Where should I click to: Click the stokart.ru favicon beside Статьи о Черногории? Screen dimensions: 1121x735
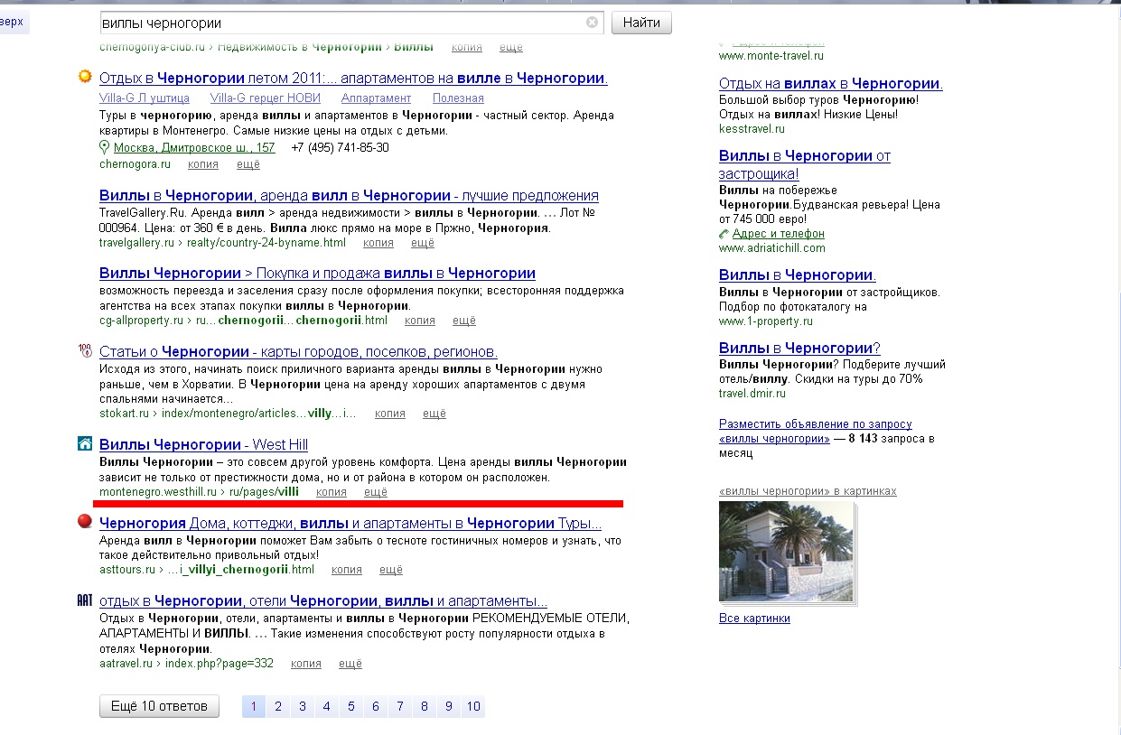[85, 350]
